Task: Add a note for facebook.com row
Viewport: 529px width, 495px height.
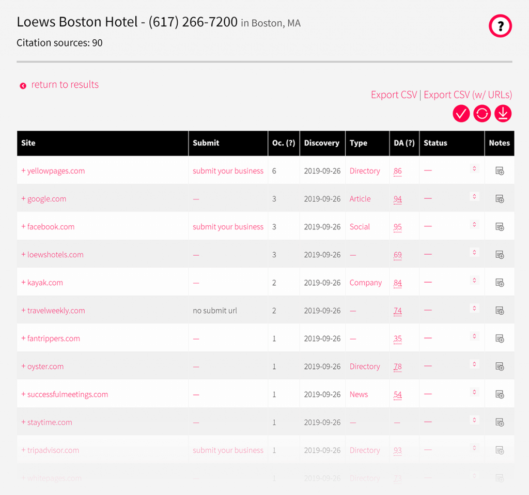Action: coord(500,227)
